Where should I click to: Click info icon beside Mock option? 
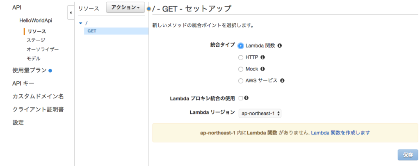pos(263,69)
